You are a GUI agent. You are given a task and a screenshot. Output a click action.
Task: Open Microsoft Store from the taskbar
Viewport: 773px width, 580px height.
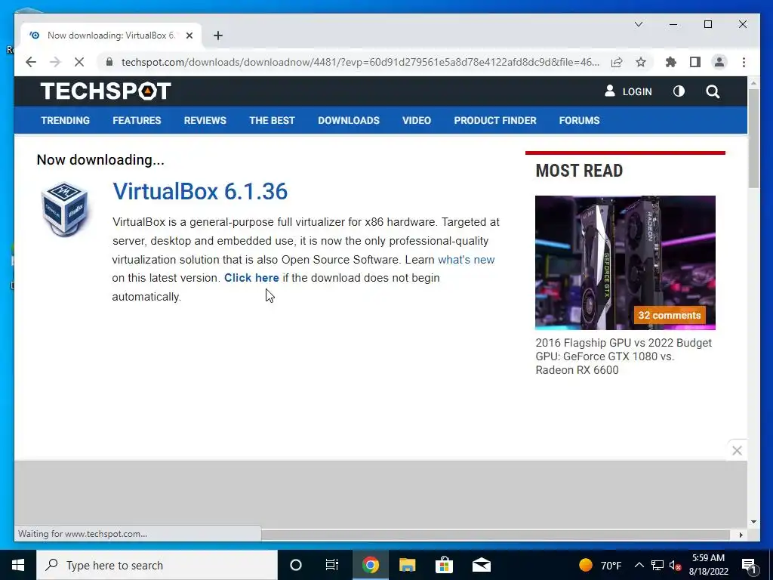tap(444, 565)
